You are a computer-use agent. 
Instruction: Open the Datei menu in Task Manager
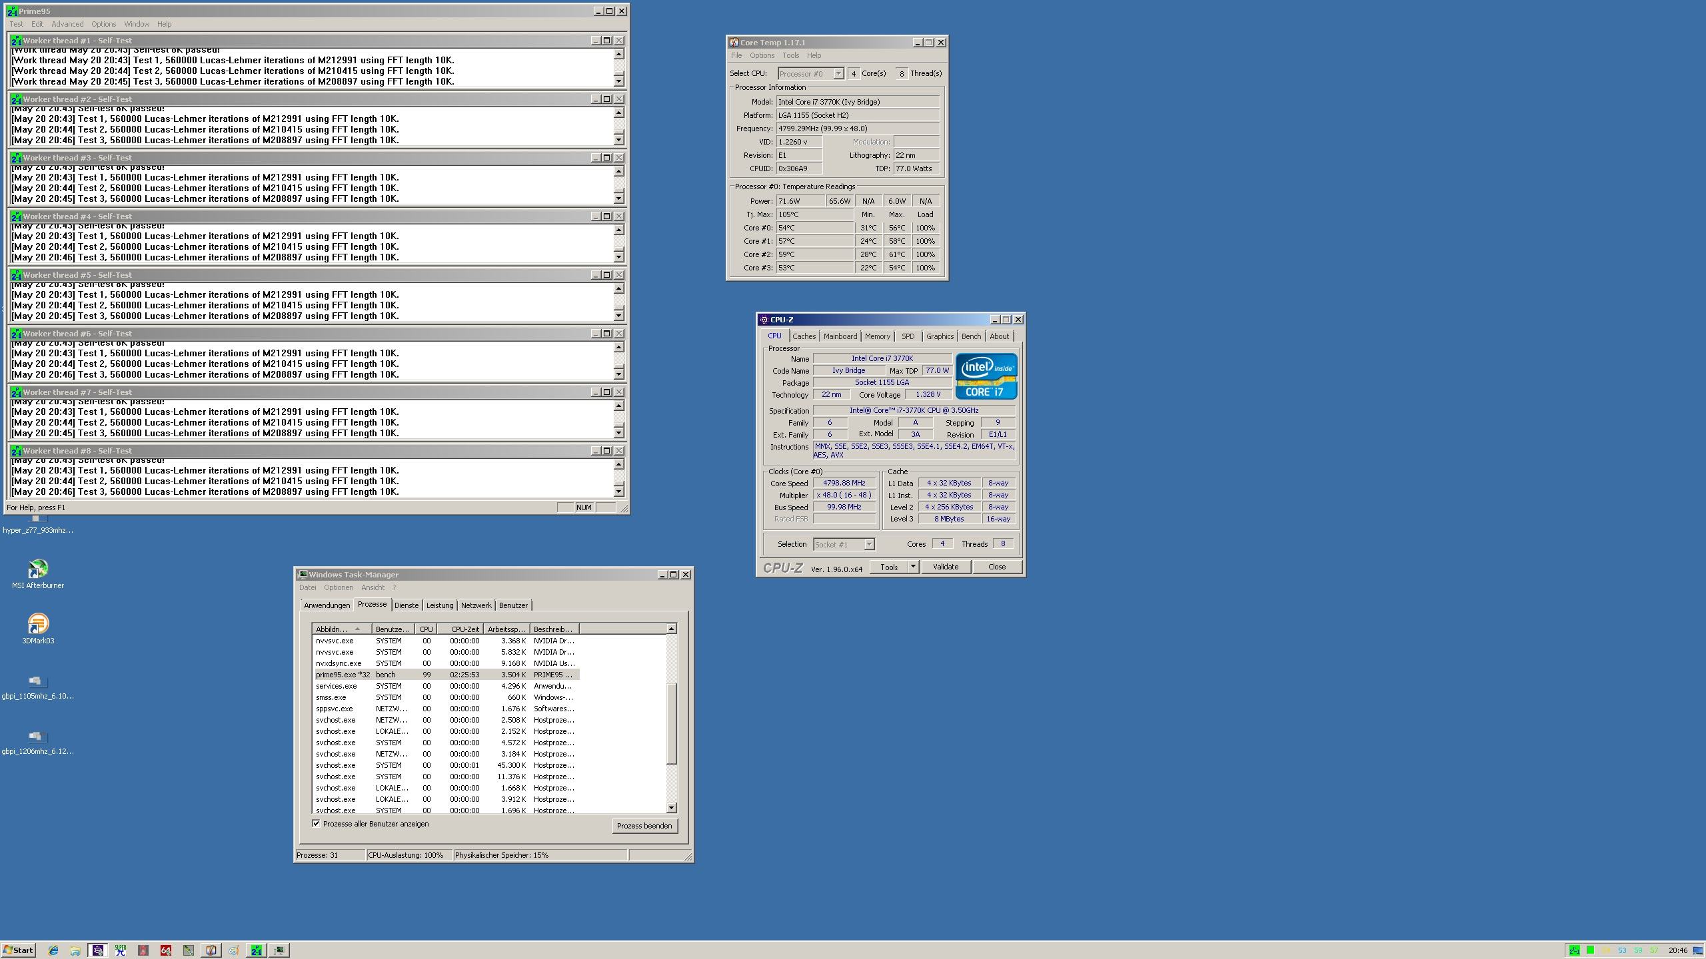308,587
